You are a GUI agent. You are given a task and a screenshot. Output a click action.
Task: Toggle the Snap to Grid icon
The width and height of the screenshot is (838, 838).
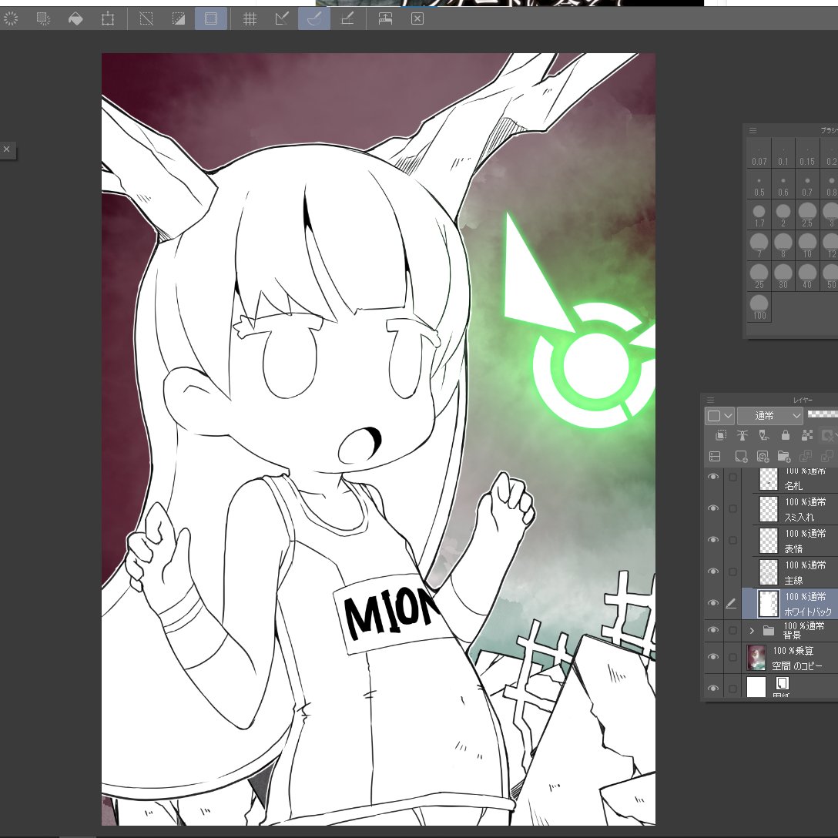(250, 18)
